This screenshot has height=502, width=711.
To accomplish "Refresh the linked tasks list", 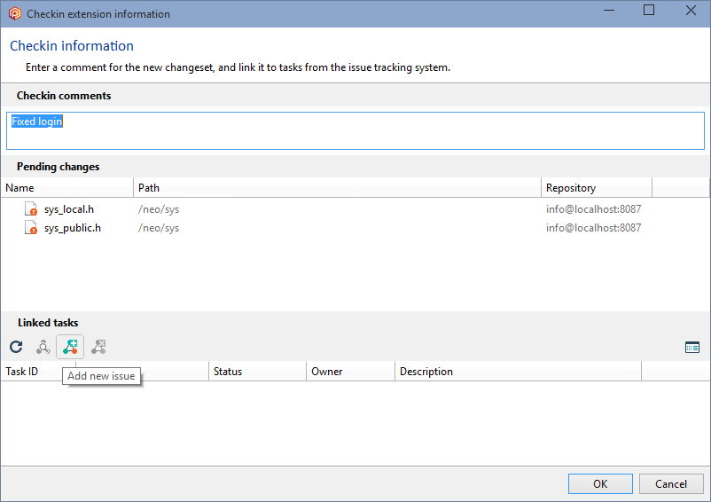I will click(x=16, y=347).
